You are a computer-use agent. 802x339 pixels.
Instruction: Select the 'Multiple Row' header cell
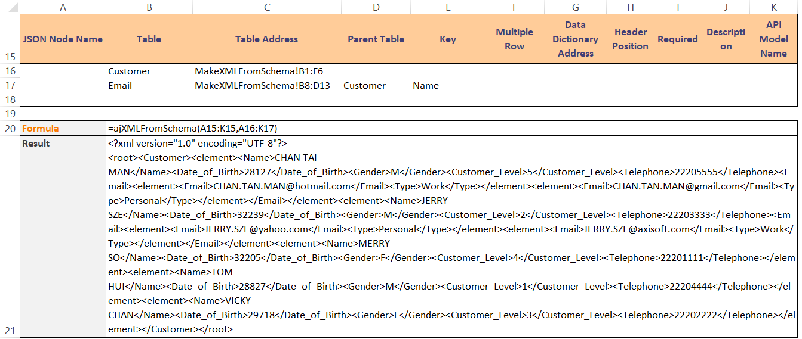pos(514,39)
